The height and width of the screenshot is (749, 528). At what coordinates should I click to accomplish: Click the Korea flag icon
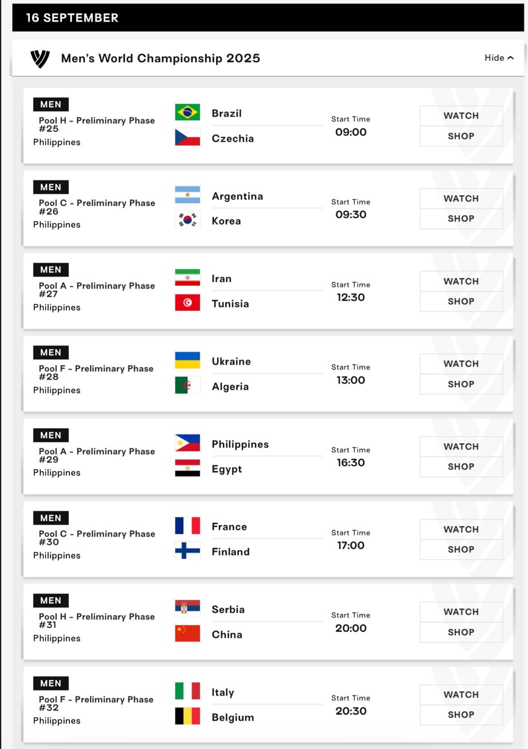[x=187, y=220]
